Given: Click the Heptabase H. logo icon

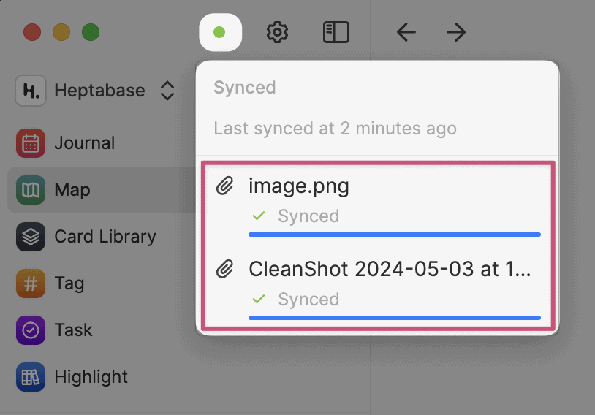Looking at the screenshot, I should tap(31, 91).
